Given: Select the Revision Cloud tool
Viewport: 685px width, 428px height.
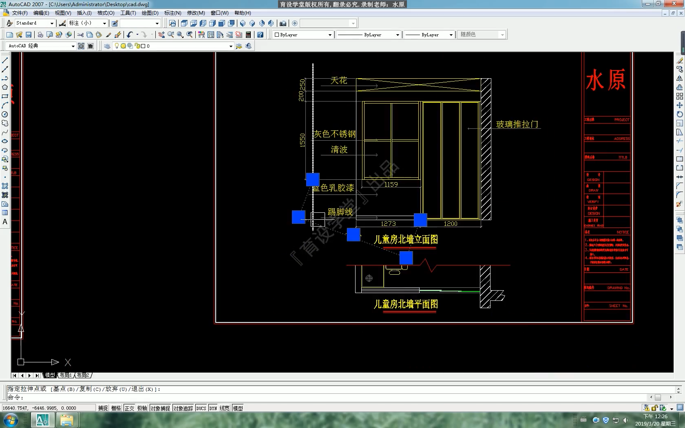Looking at the screenshot, I should point(5,123).
